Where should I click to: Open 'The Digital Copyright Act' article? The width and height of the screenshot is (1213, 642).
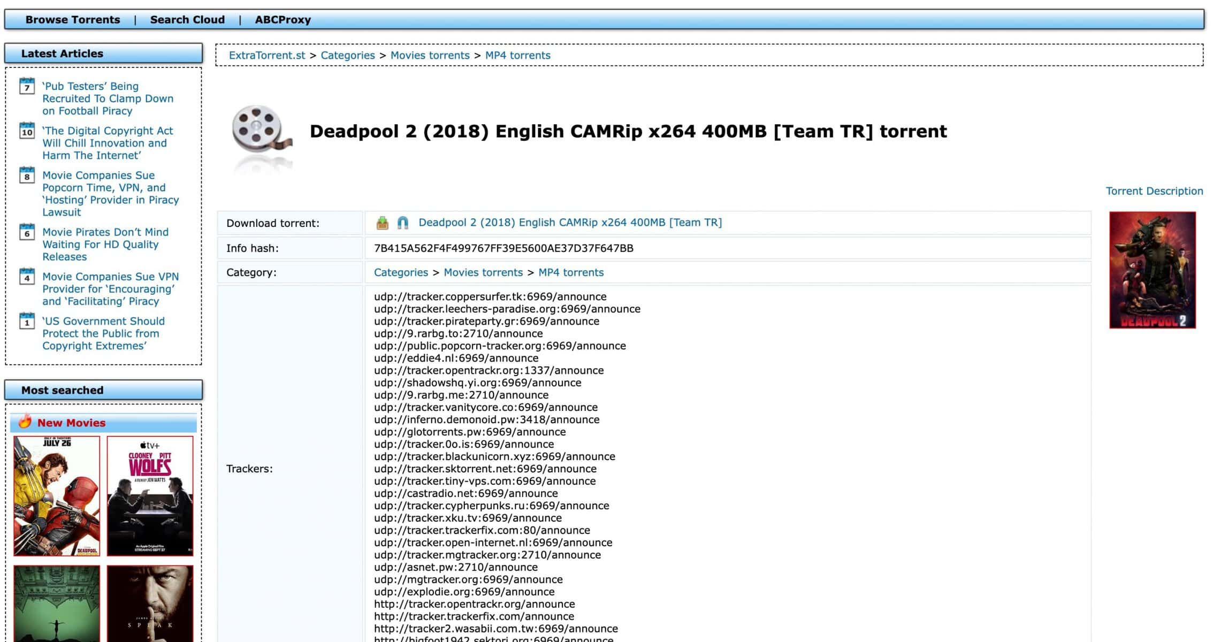coord(108,143)
